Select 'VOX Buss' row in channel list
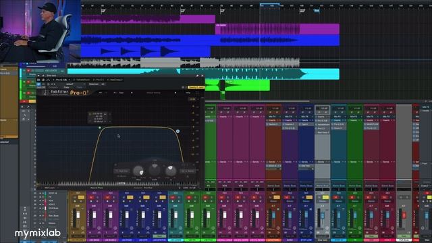 53,209
